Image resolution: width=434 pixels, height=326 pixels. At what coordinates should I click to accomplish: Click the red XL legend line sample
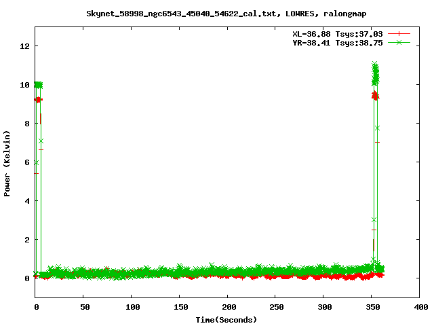(399, 34)
